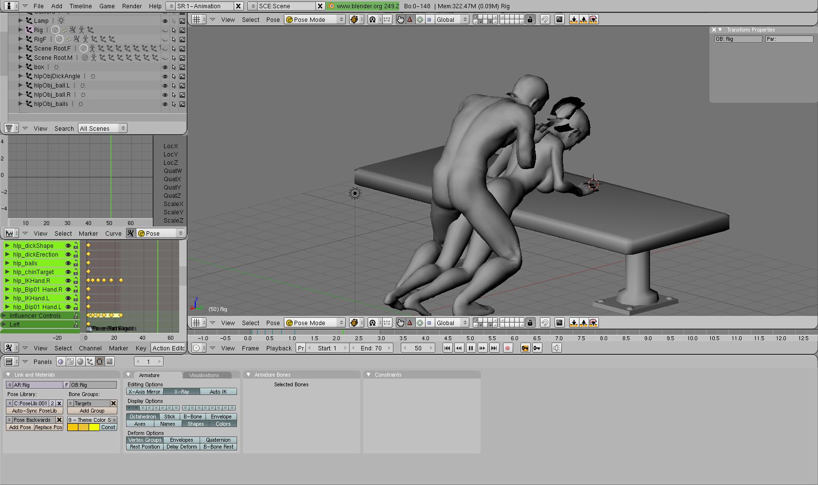Jump to the timeline start frame
The width and height of the screenshot is (818, 485).
click(447, 348)
